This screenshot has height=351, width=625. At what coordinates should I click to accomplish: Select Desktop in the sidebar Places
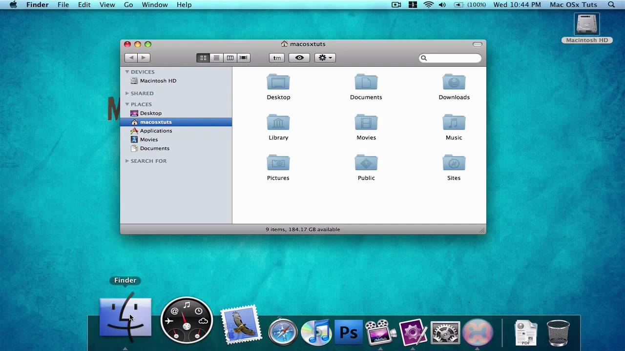pos(176,113)
